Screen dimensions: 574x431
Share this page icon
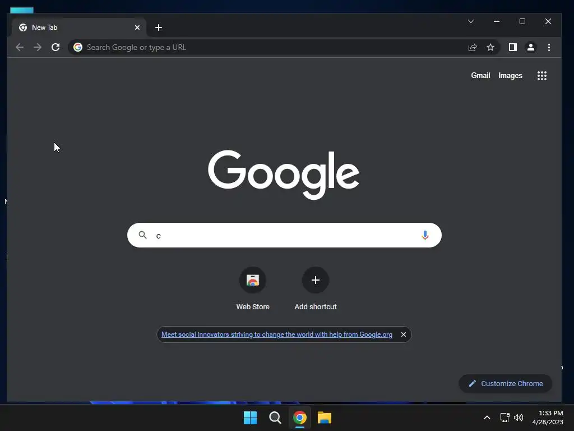(473, 47)
